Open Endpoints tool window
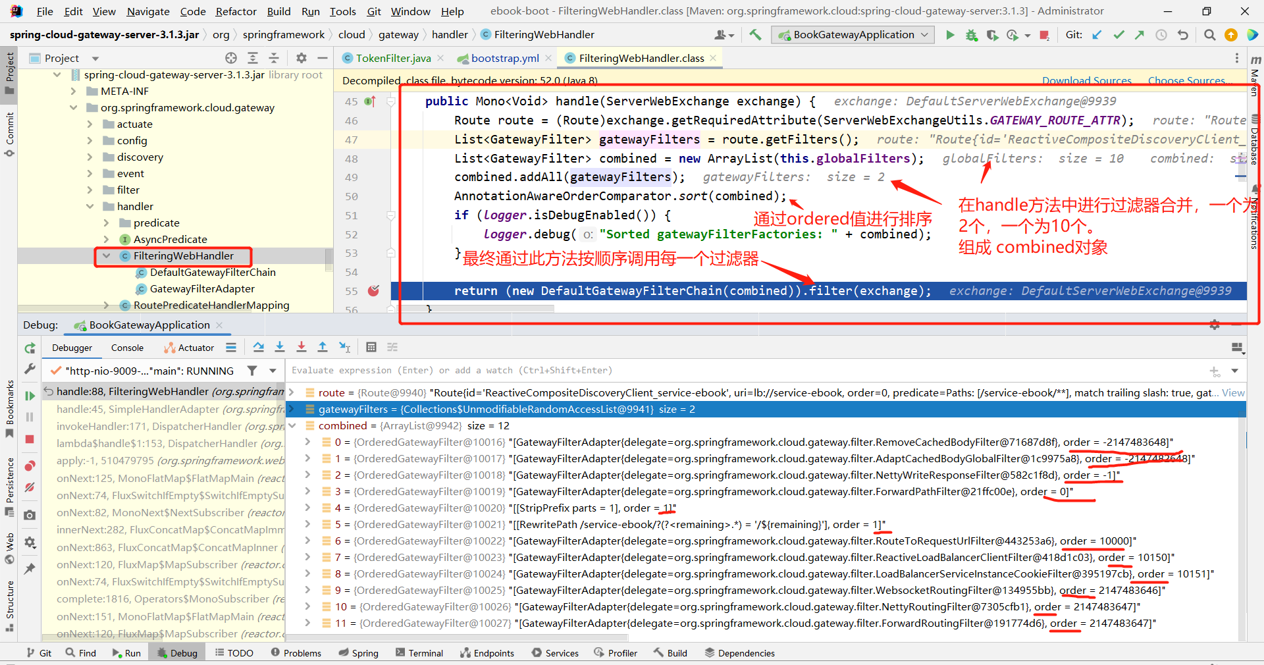 point(487,653)
